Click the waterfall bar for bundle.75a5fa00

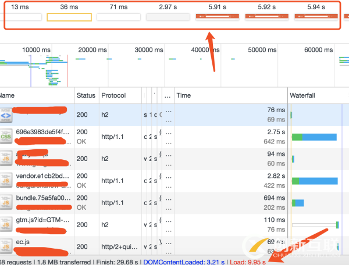click(x=298, y=203)
